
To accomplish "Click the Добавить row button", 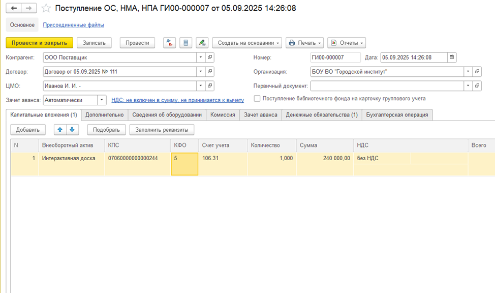I will pos(28,130).
